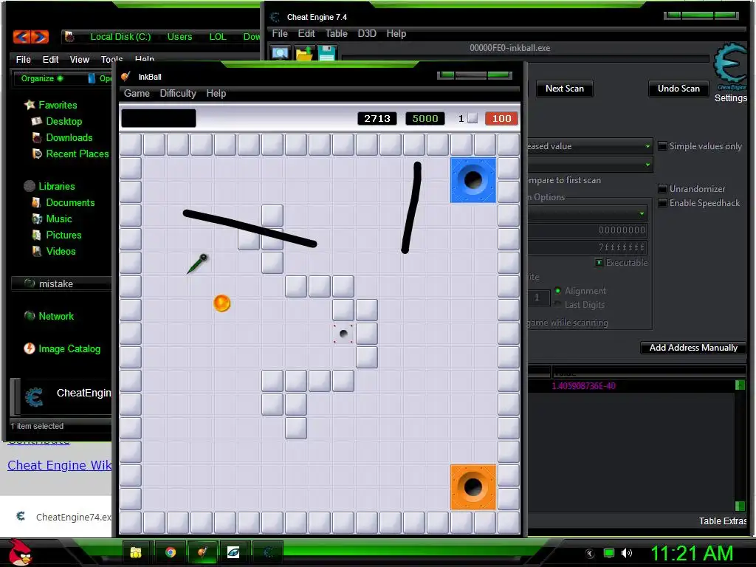The height and width of the screenshot is (567, 756).
Task: Click Add Address Manually button
Action: (693, 348)
